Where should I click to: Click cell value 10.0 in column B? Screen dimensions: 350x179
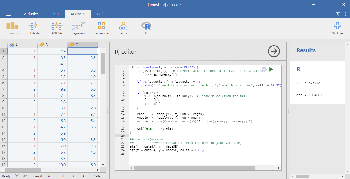click(52, 165)
